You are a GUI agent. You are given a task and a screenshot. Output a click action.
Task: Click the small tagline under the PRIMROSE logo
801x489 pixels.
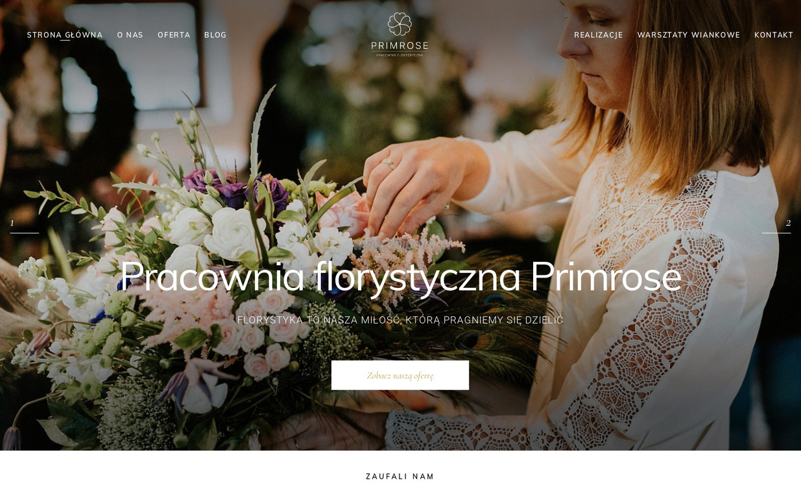point(400,55)
